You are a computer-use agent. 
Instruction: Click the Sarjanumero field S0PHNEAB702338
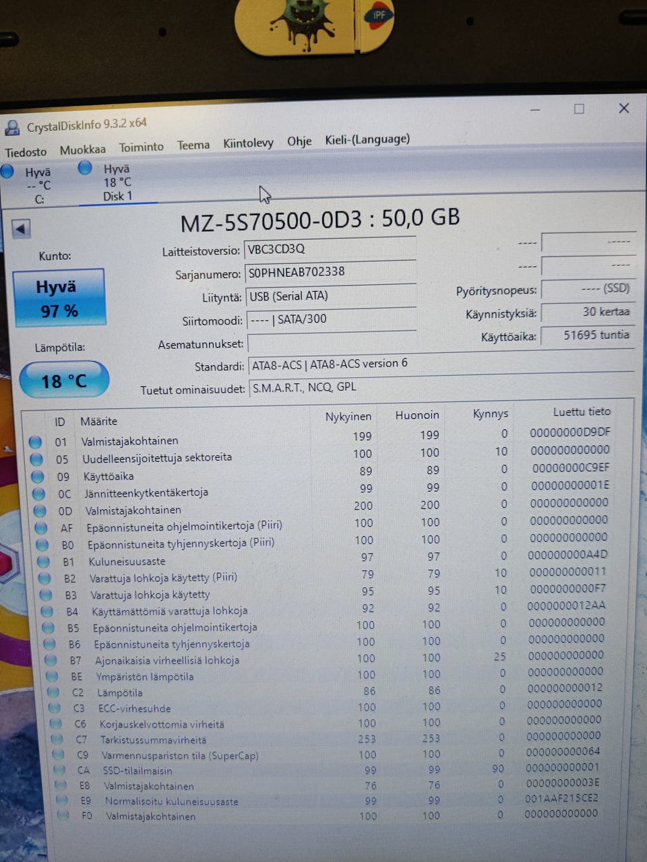point(330,272)
